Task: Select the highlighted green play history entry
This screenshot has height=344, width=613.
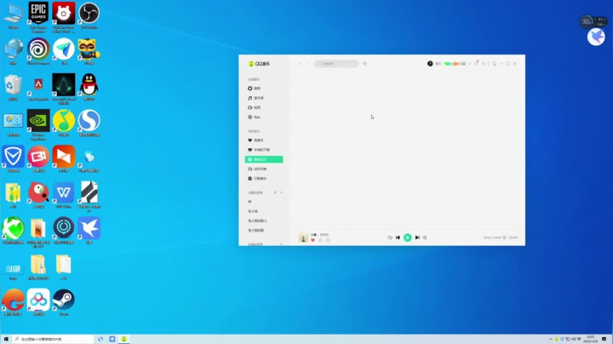Action: (x=264, y=159)
